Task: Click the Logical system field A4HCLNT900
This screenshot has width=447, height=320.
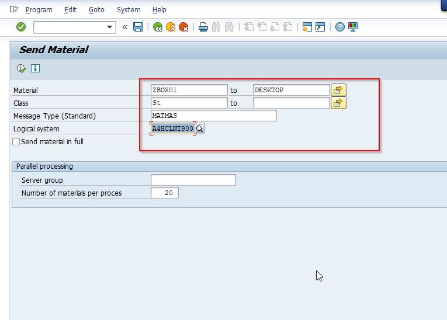Action: tap(173, 128)
